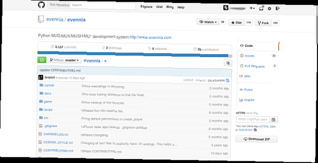The height and width of the screenshot is (163, 318).
Task: Open the bold evennia repository title link
Action: (x=76, y=20)
